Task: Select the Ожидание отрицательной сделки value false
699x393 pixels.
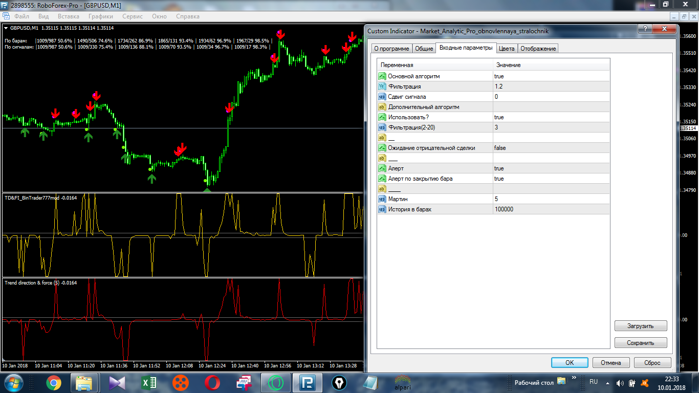Action: coord(551,148)
